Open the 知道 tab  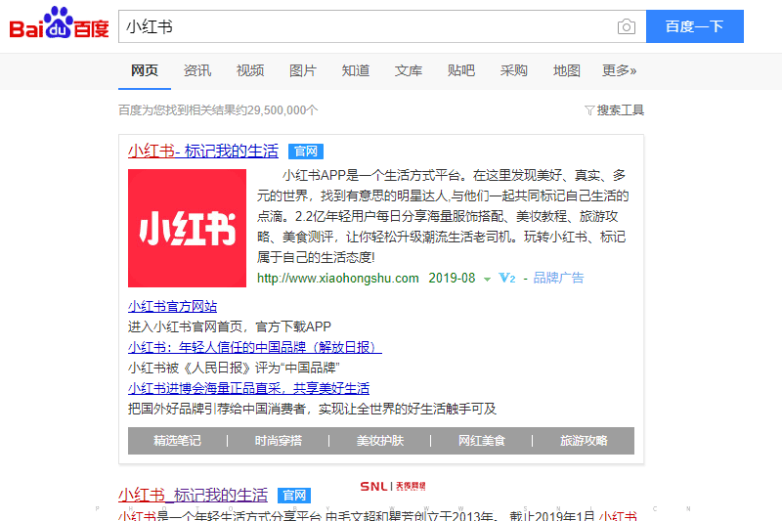pos(356,70)
